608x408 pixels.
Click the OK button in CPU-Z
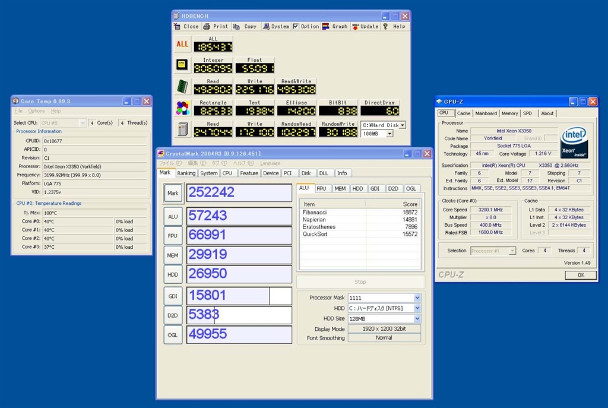(581, 275)
